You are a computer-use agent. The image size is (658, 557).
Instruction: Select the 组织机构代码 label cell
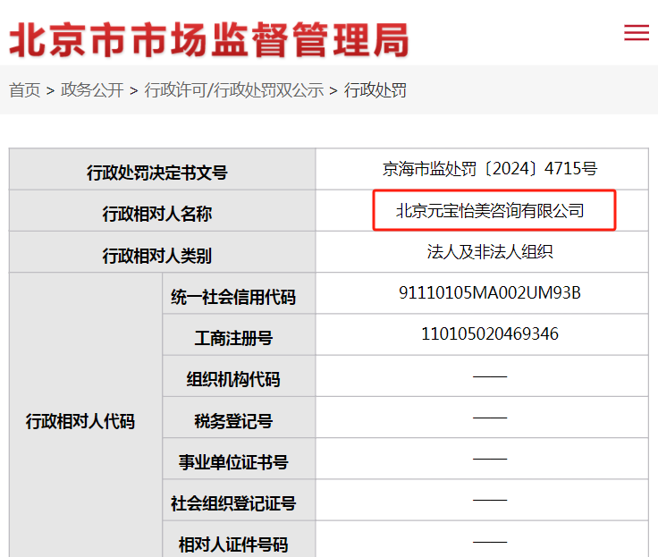pyautogui.click(x=233, y=379)
